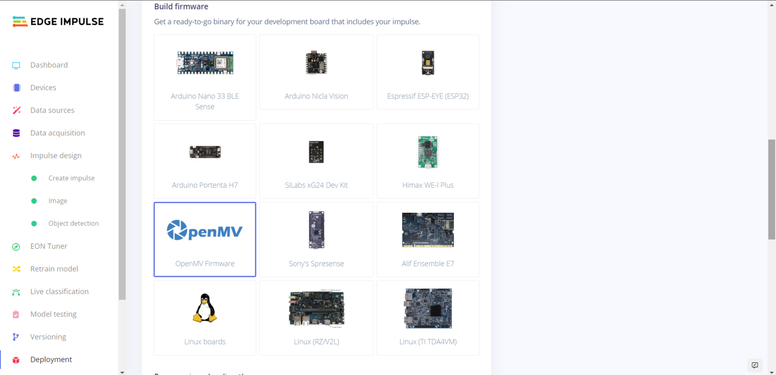Select Deployment in sidebar
Screen dimensions: 776x375
click(51, 359)
